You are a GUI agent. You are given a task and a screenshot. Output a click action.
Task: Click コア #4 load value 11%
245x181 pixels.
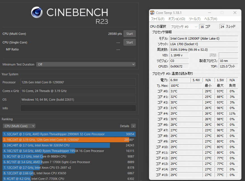point(232,114)
